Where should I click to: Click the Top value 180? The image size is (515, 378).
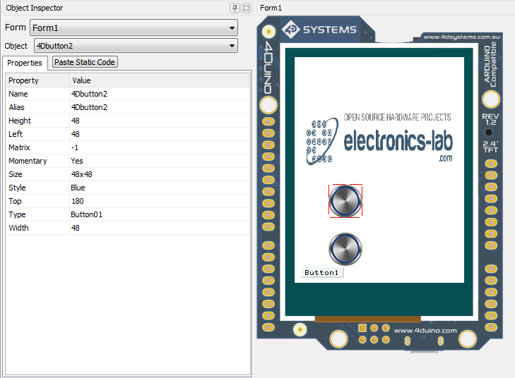(78, 201)
